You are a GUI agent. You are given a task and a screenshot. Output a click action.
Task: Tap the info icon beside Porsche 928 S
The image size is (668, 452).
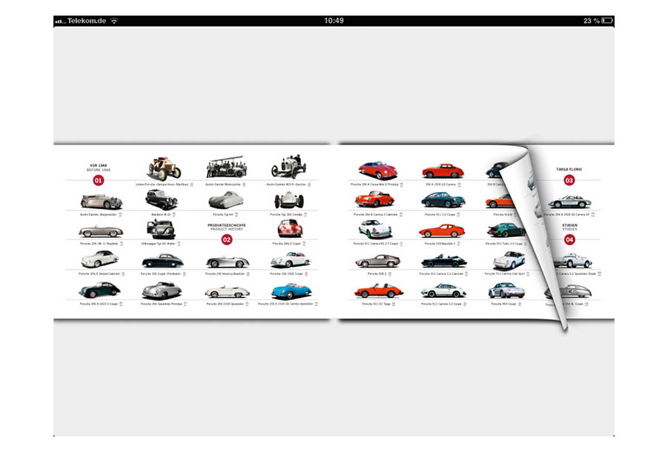click(390, 274)
